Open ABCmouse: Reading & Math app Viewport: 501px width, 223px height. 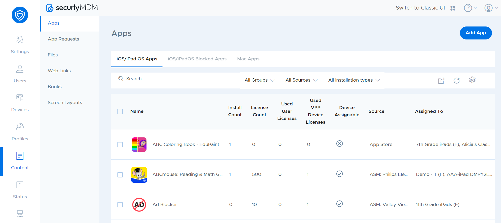click(x=187, y=174)
